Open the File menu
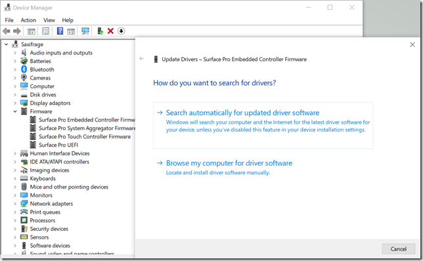Viewport: 423px width, 261px height. (x=9, y=20)
